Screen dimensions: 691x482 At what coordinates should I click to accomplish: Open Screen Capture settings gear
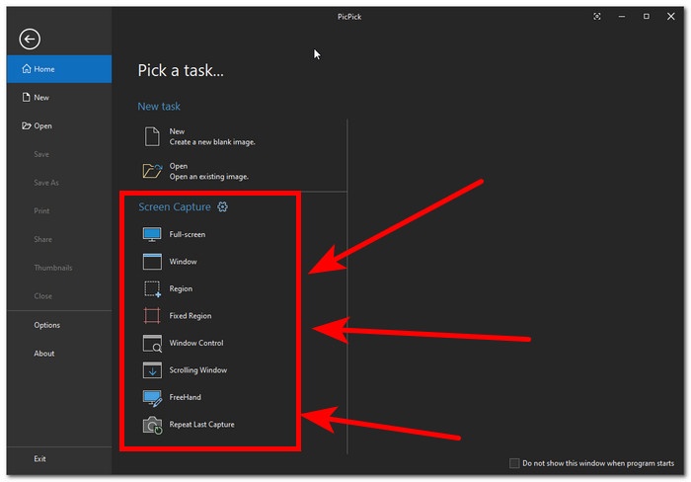pos(222,206)
